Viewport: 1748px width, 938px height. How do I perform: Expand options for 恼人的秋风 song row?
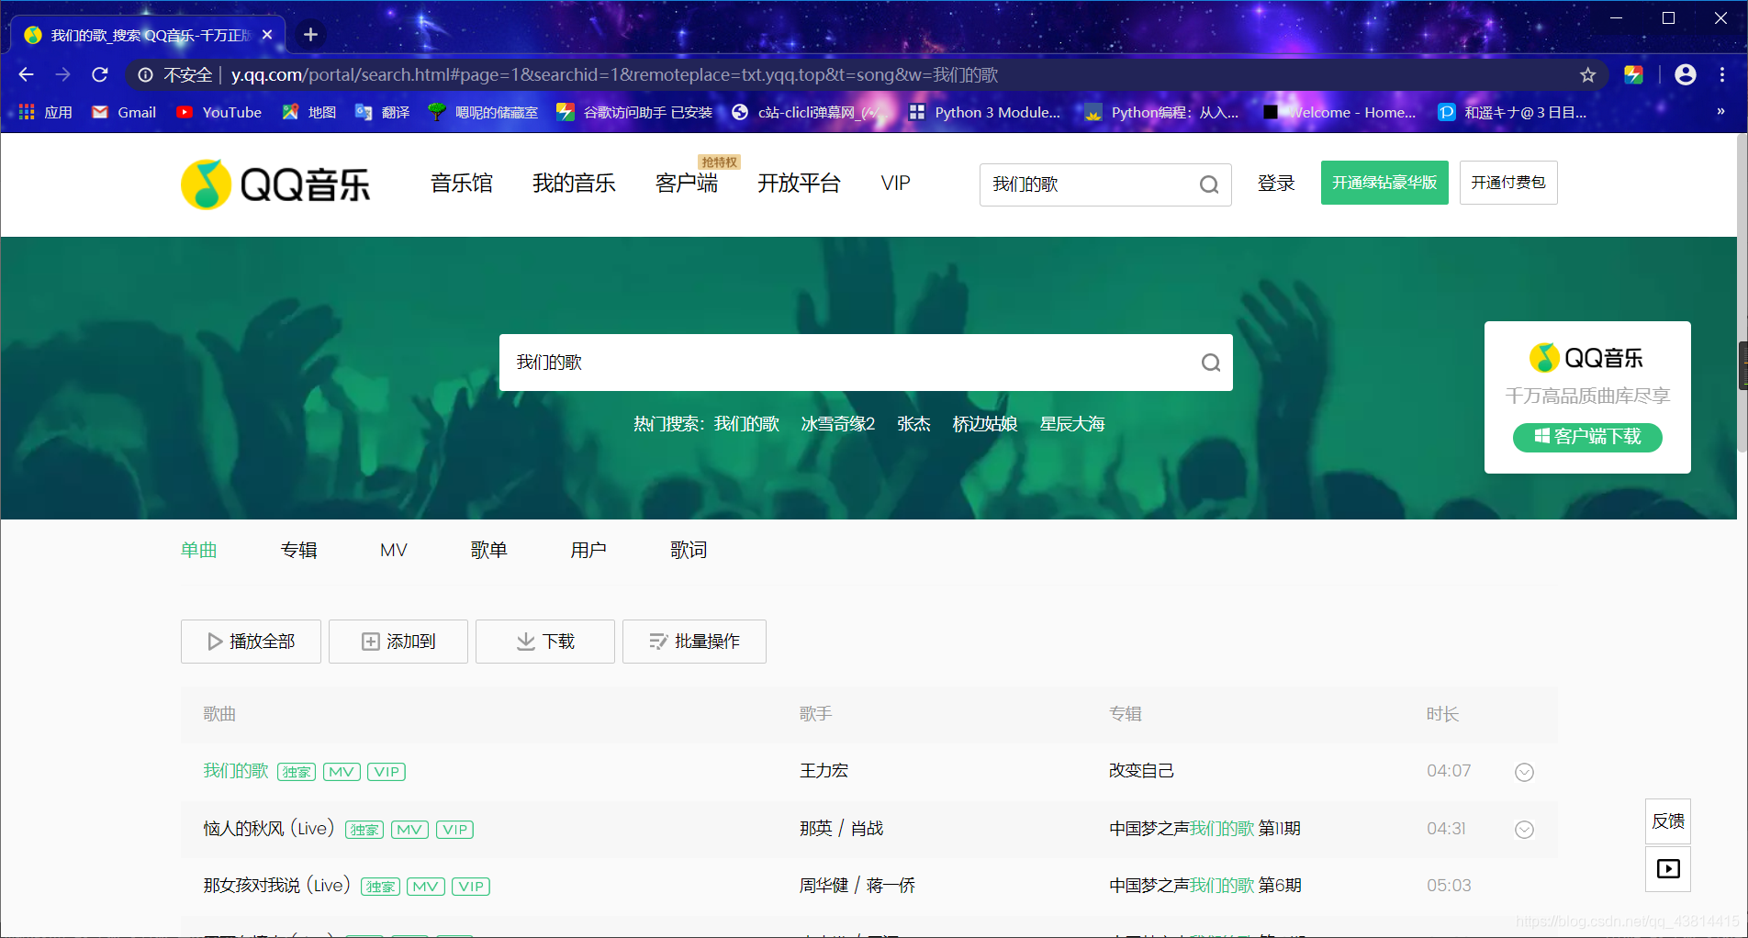point(1524,830)
